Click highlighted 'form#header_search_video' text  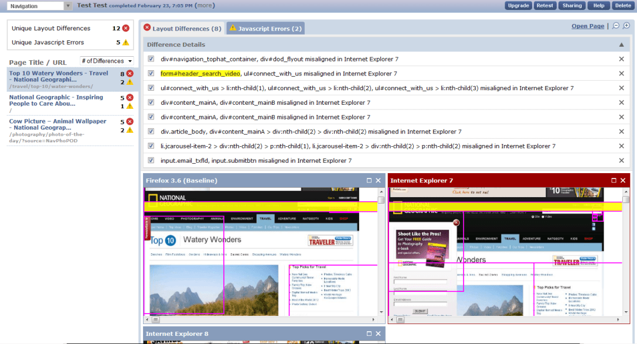click(x=200, y=74)
